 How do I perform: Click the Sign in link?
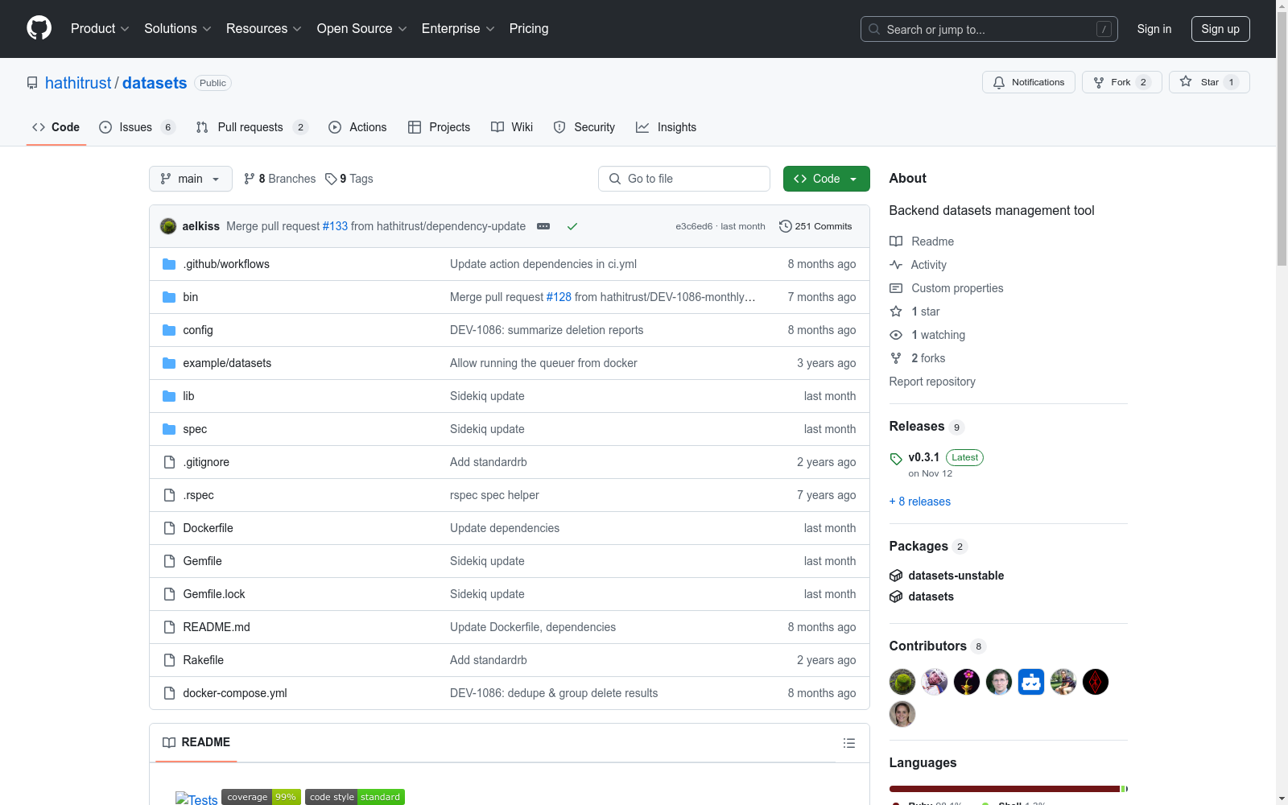[1154, 29]
